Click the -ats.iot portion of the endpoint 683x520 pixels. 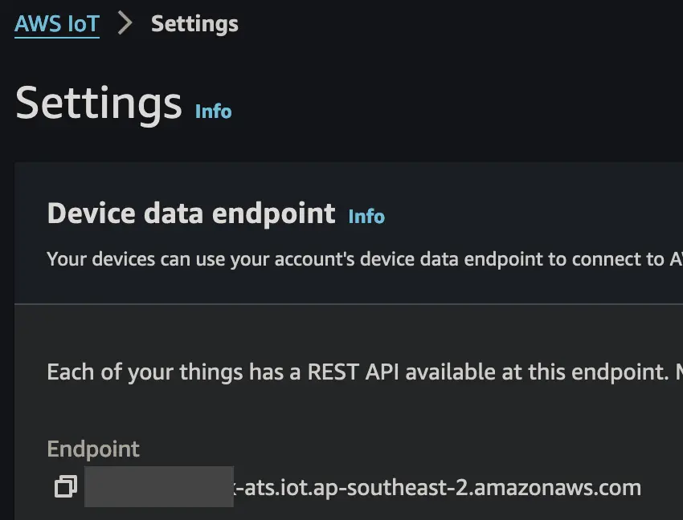coord(268,486)
